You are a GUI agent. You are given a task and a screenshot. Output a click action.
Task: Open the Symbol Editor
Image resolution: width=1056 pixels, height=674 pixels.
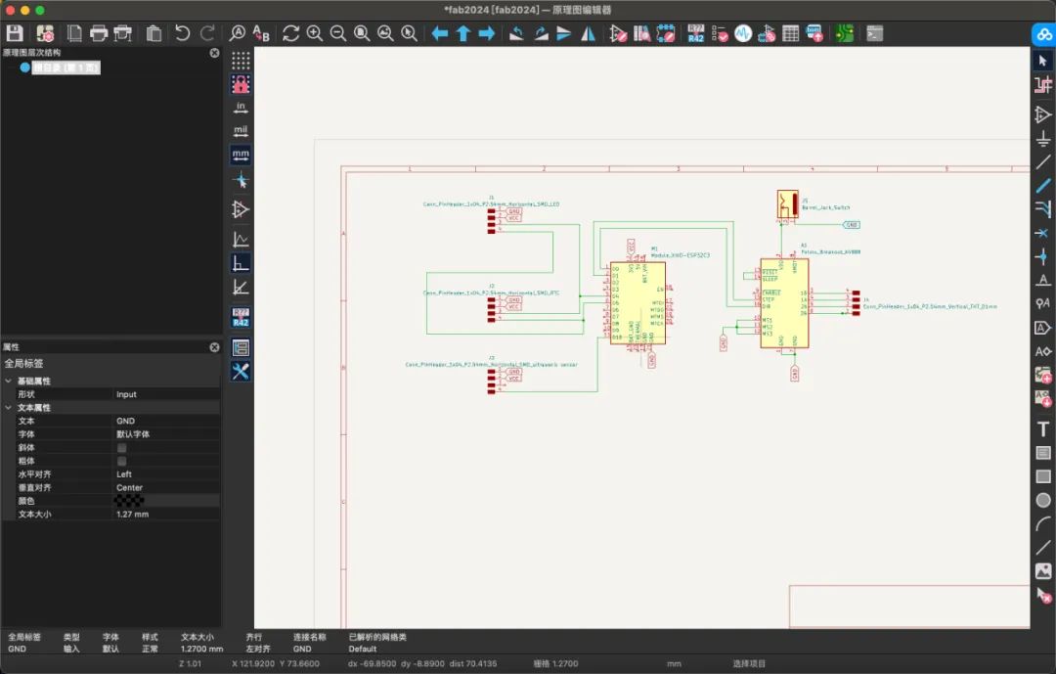coord(618,33)
